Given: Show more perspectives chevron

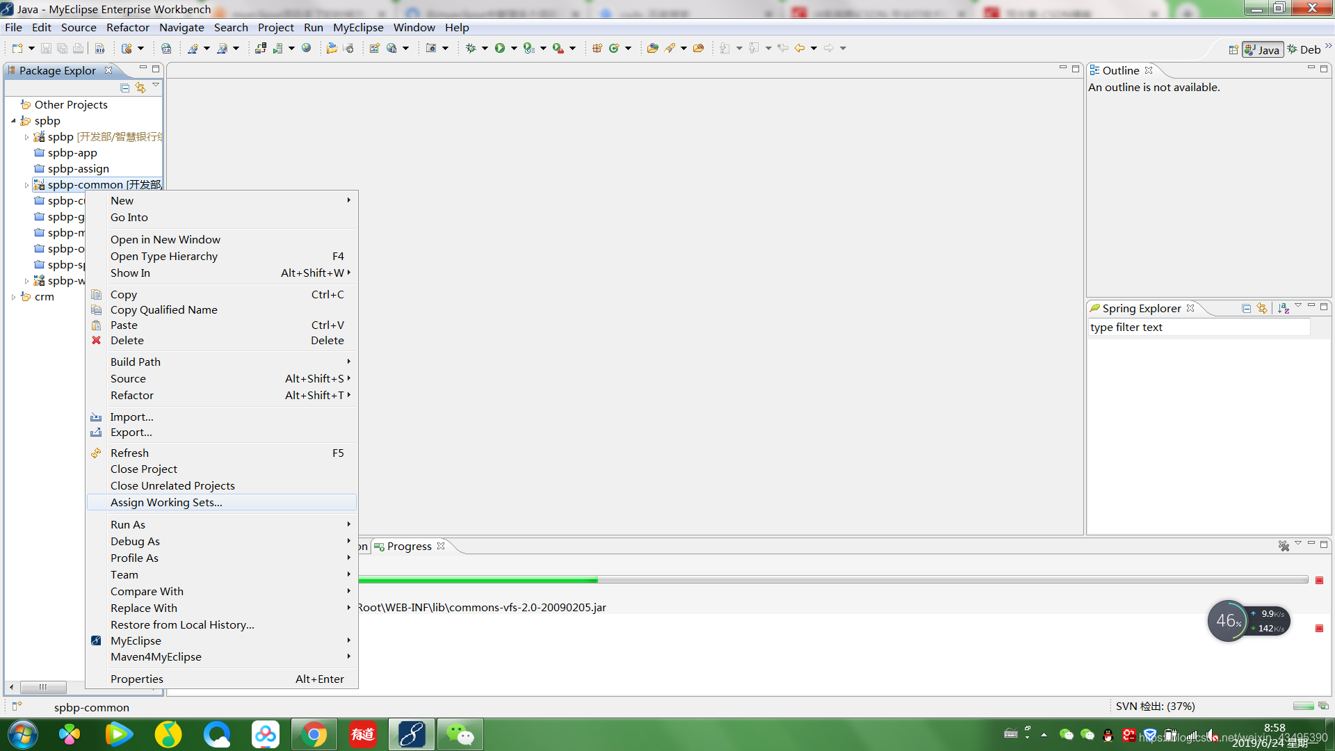Looking at the screenshot, I should click(x=1328, y=46).
